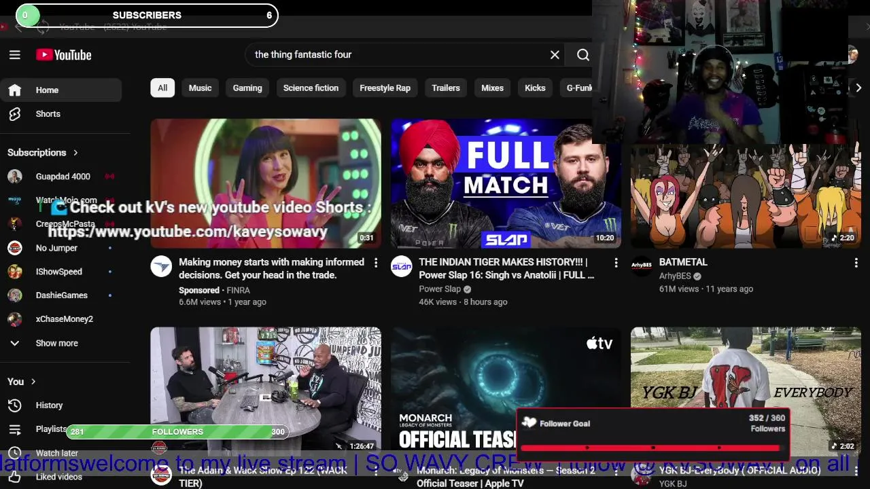Click the magnifier search button

[583, 55]
